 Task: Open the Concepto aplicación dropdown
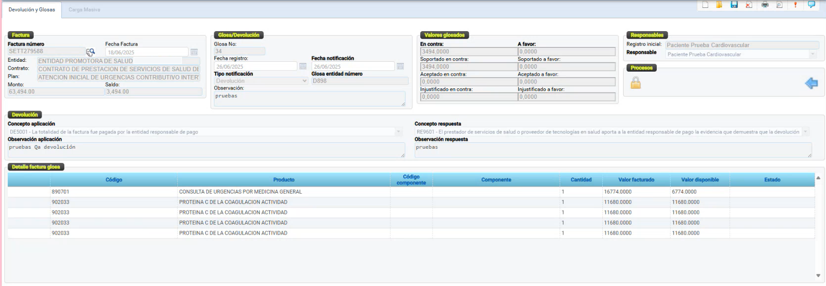click(398, 132)
